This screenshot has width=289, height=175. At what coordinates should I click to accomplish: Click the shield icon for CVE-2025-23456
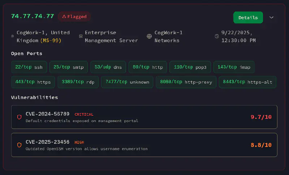point(20,145)
